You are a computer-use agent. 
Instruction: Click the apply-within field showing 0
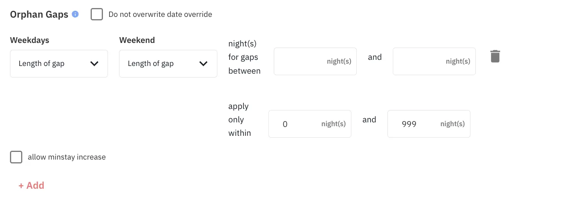point(296,124)
